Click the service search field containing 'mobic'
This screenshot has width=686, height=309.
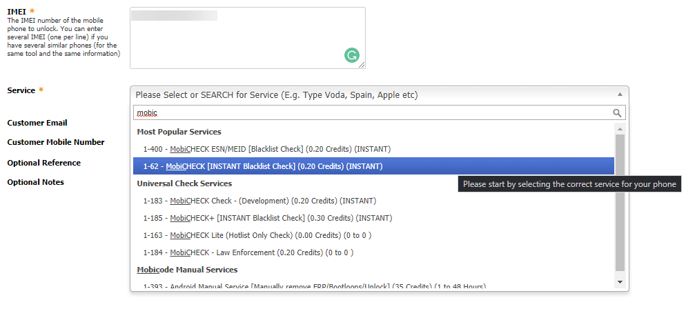(379, 112)
